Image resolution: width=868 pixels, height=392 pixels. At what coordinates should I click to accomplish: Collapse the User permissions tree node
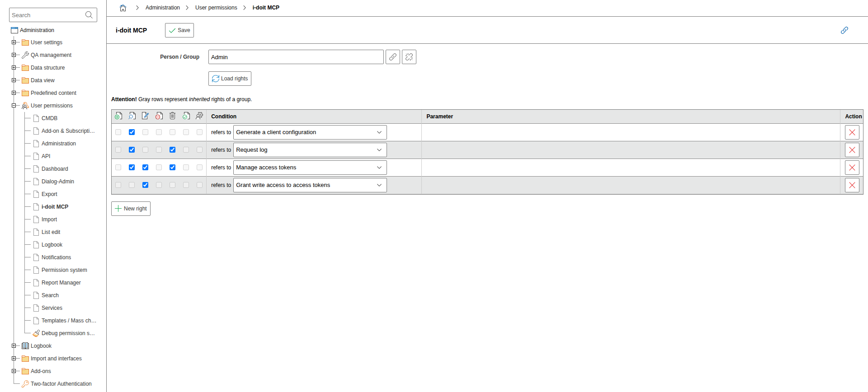click(14, 106)
